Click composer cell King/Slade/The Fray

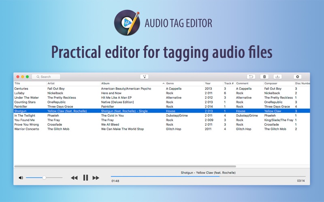[x=279, y=120]
